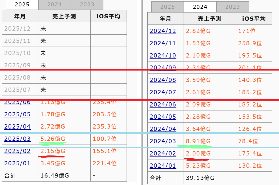Click 合計 label in left table
This screenshot has height=185, width=279.
tap(10, 176)
